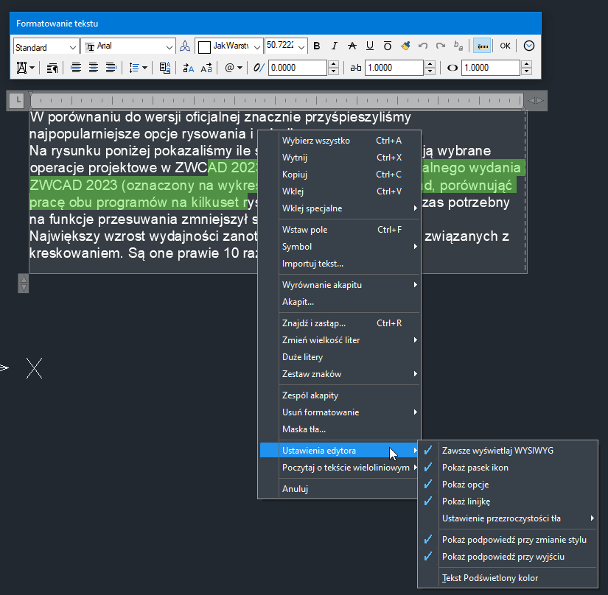This screenshot has width=608, height=595.
Task: Open the text height dropdown showing 50.722
Action: tap(286, 46)
